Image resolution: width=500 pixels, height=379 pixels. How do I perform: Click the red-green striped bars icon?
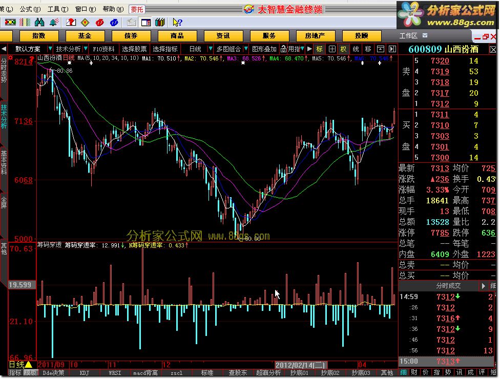coord(25,23)
